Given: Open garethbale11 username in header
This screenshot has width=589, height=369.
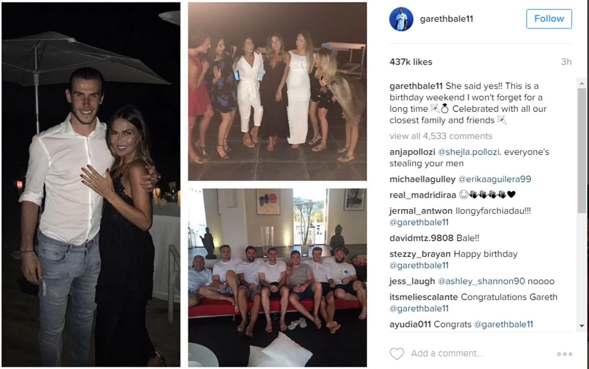Looking at the screenshot, I should coord(446,19).
